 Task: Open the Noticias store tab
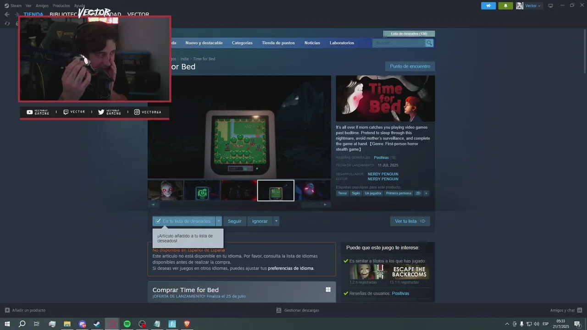click(x=312, y=43)
